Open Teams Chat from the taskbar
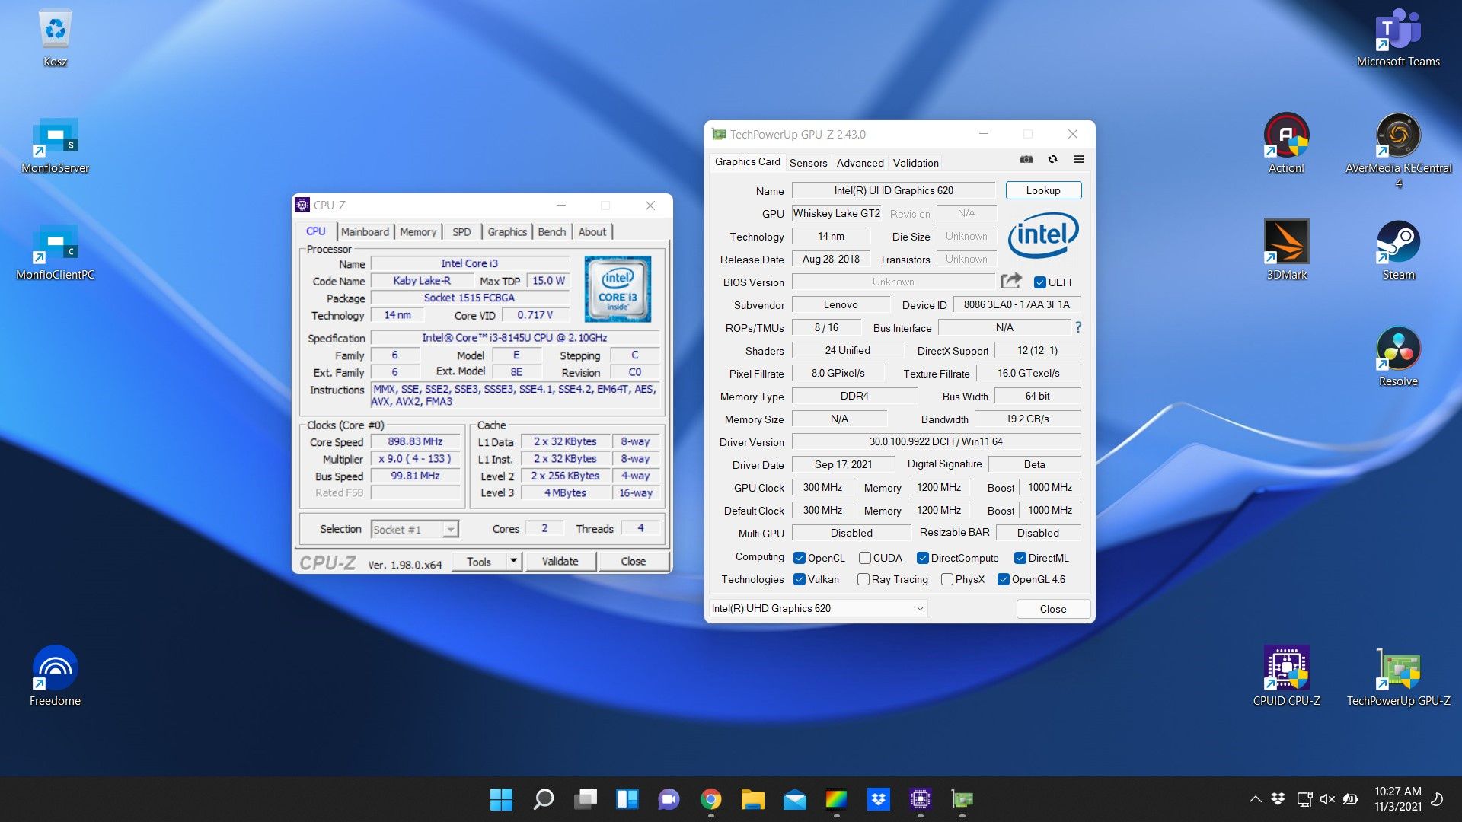 (x=669, y=799)
